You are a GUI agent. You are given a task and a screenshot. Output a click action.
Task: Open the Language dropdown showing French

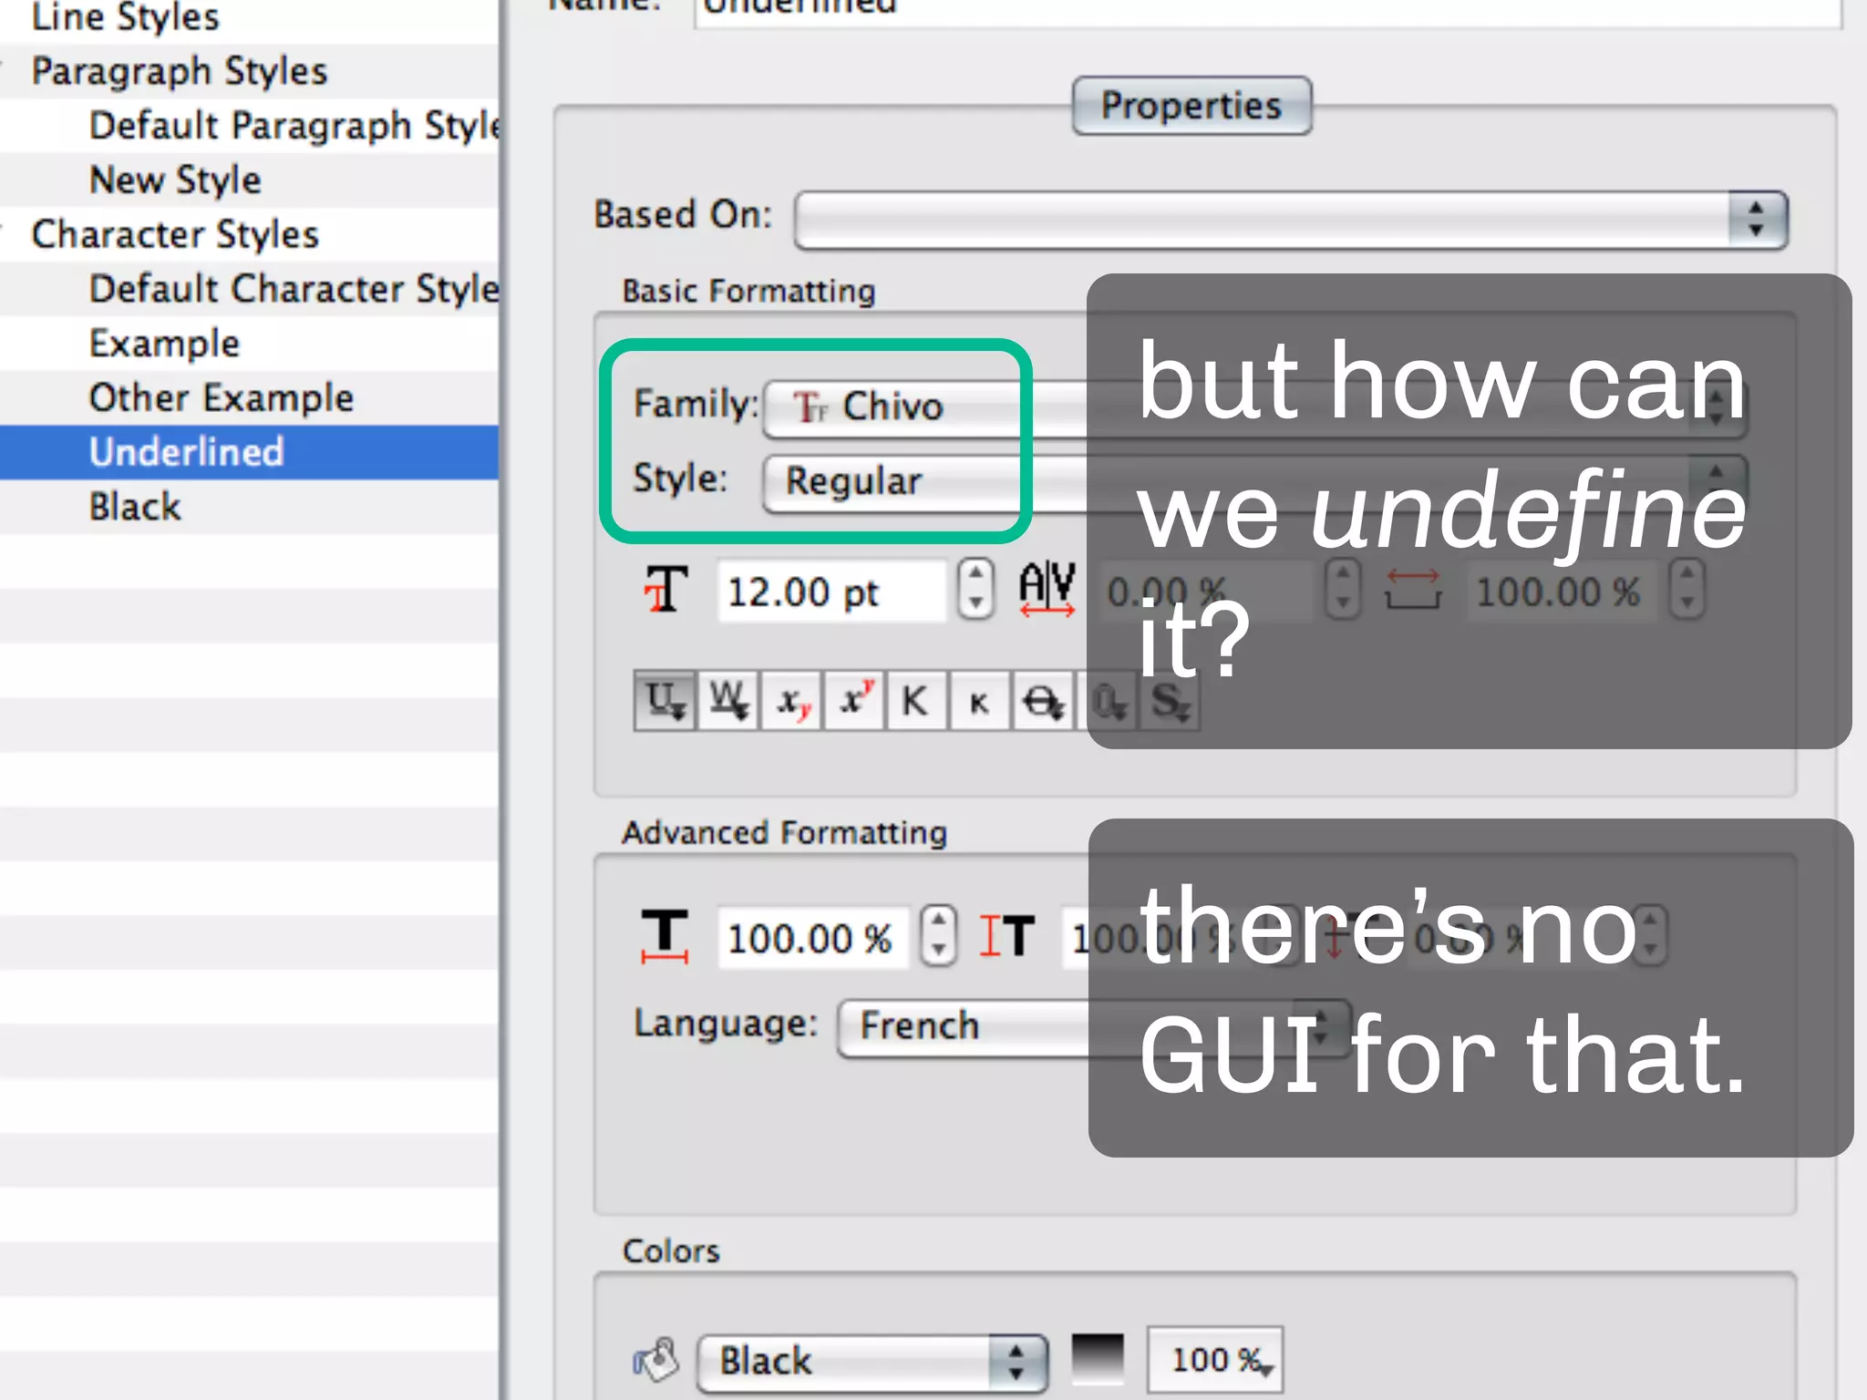[x=1094, y=1027]
